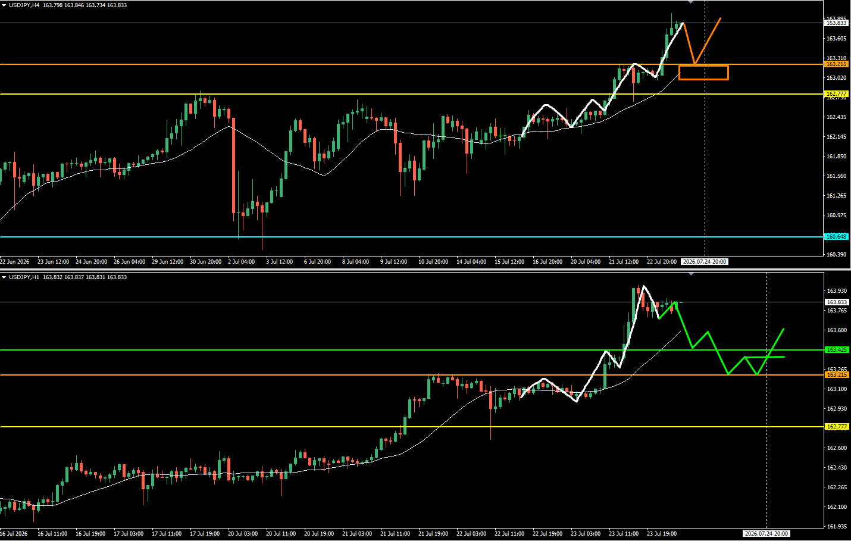Click the 163.605 price scale value
Image resolution: width=851 pixels, height=541 pixels.
[836, 39]
